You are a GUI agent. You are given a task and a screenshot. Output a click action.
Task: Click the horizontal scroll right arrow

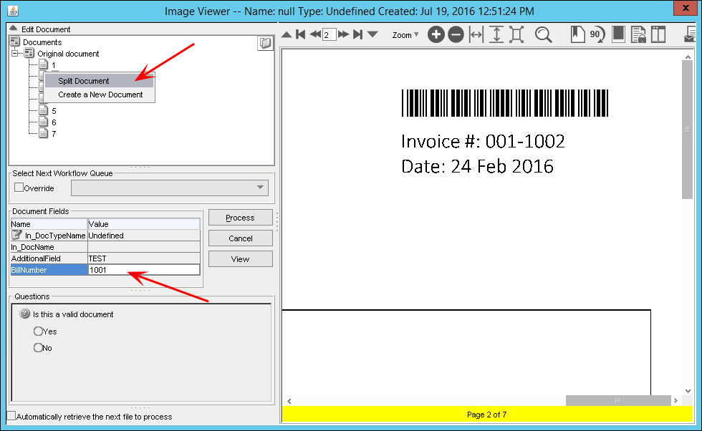pyautogui.click(x=676, y=400)
